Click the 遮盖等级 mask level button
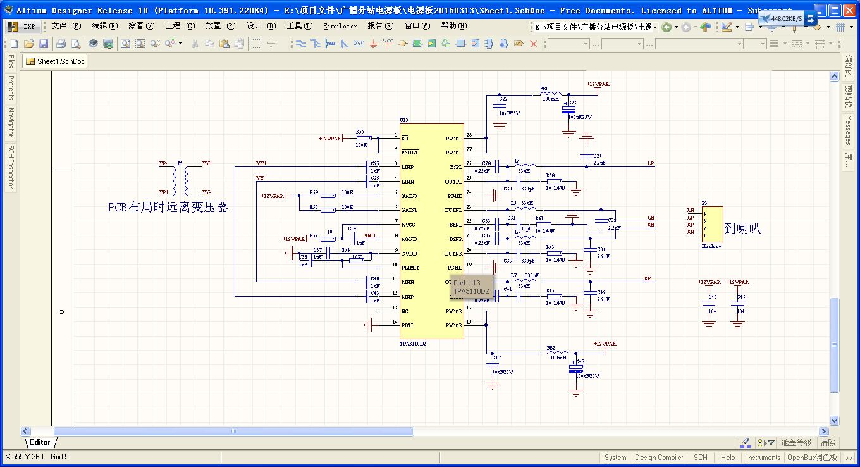The height and width of the screenshot is (467, 860). [x=796, y=443]
